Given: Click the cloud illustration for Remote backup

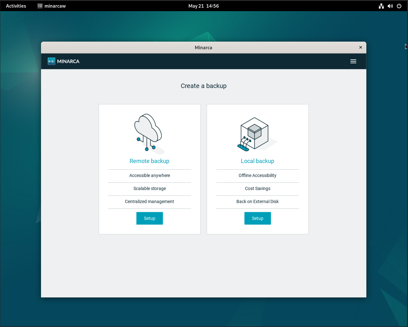Looking at the screenshot, I should point(149,134).
